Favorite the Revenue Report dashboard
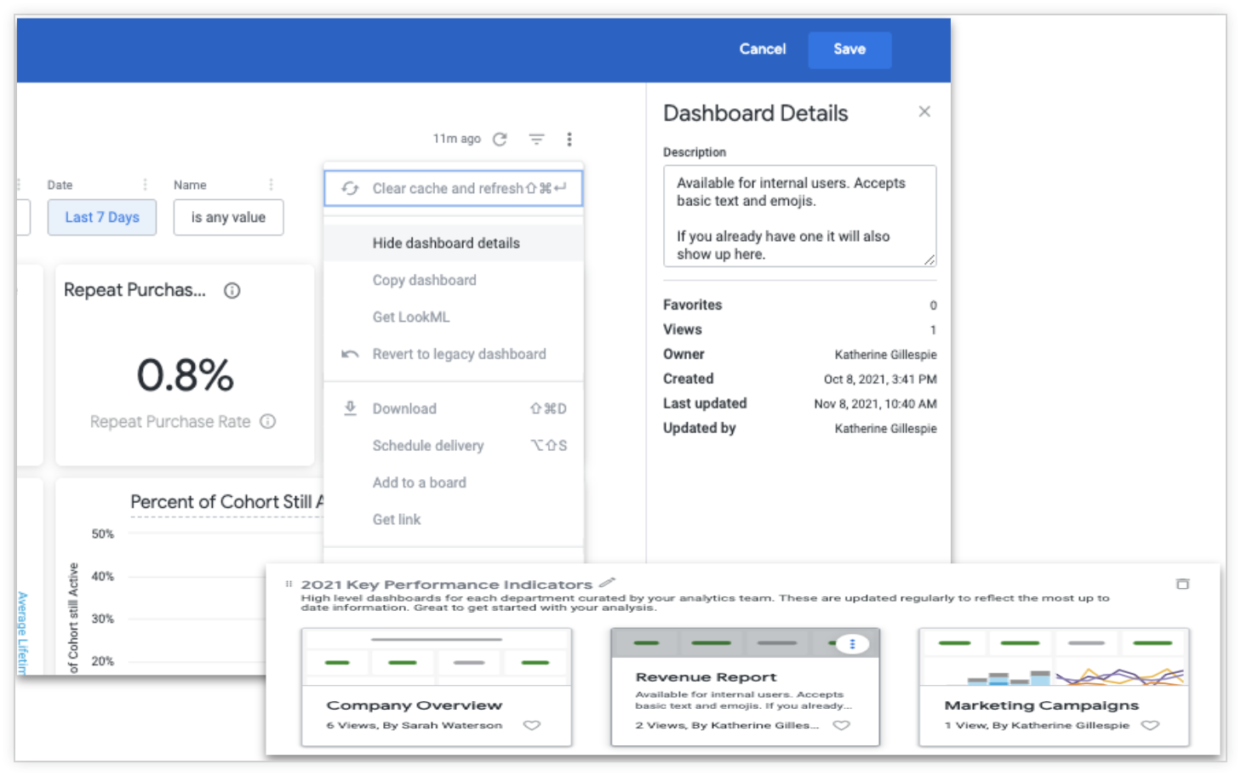Screen dimensions: 1241x776 click(x=841, y=726)
